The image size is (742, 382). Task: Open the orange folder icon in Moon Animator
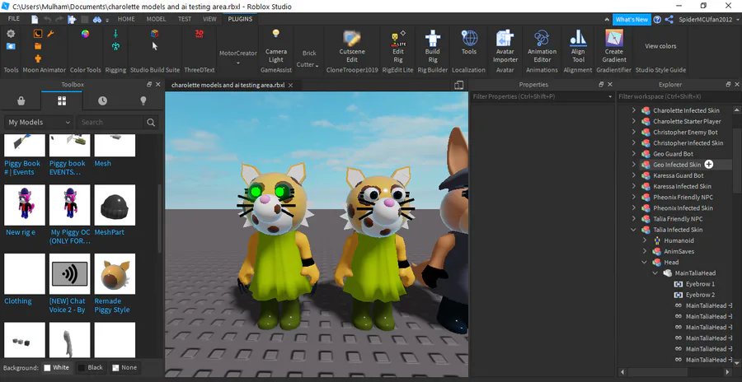(x=38, y=46)
